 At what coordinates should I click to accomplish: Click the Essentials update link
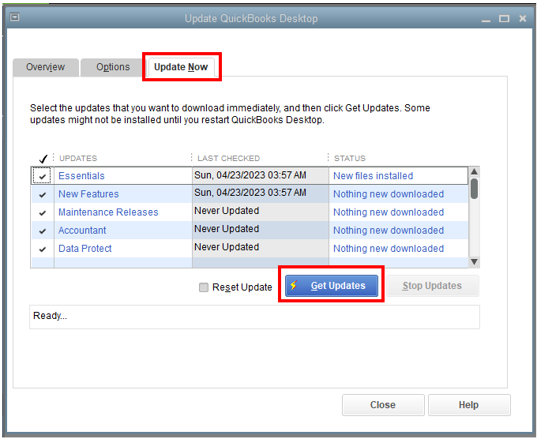[x=81, y=175]
